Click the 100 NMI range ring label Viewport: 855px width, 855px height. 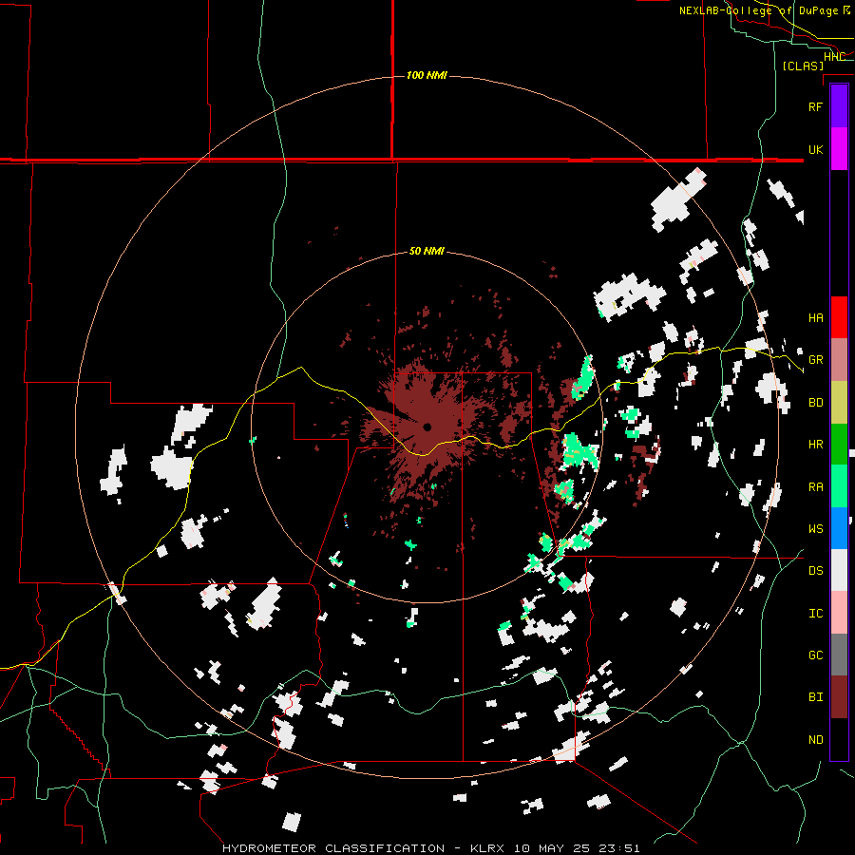point(427,75)
